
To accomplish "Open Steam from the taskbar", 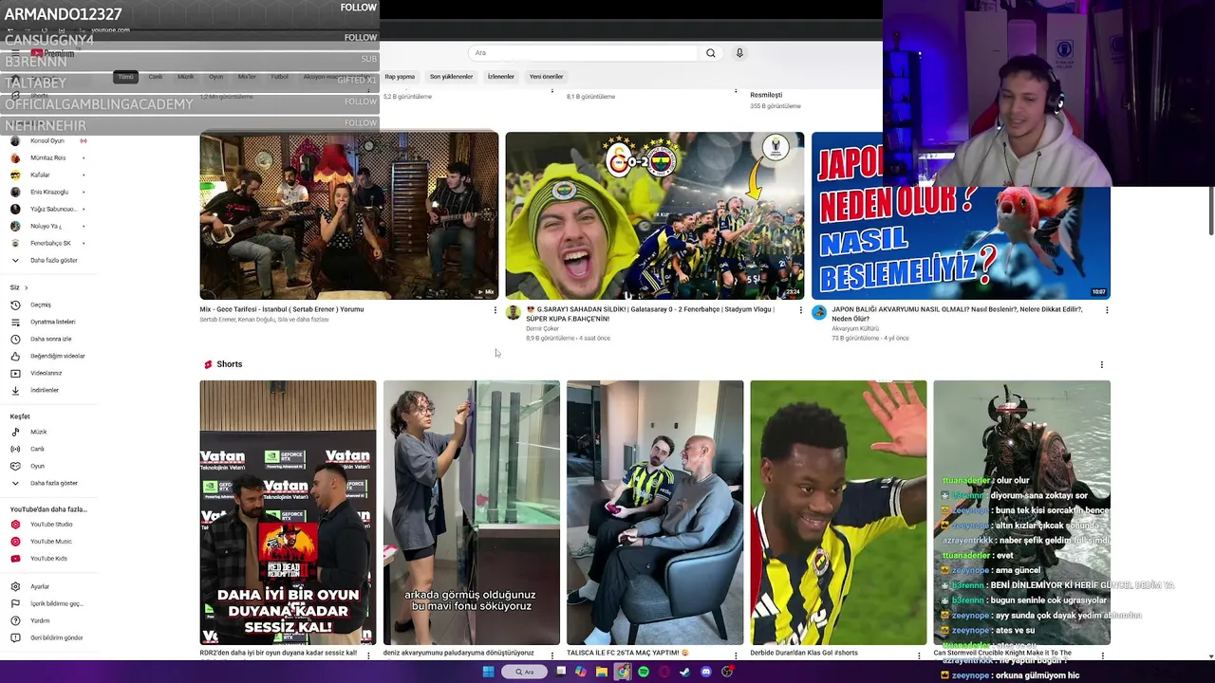I will pyautogui.click(x=685, y=672).
